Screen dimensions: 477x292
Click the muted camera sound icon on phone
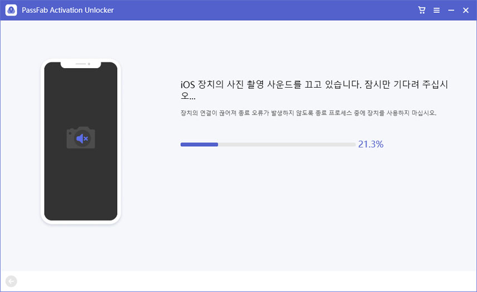80,138
